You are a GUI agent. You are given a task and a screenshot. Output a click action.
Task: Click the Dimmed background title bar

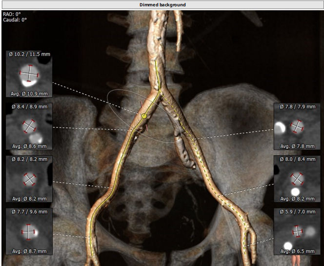162,4
